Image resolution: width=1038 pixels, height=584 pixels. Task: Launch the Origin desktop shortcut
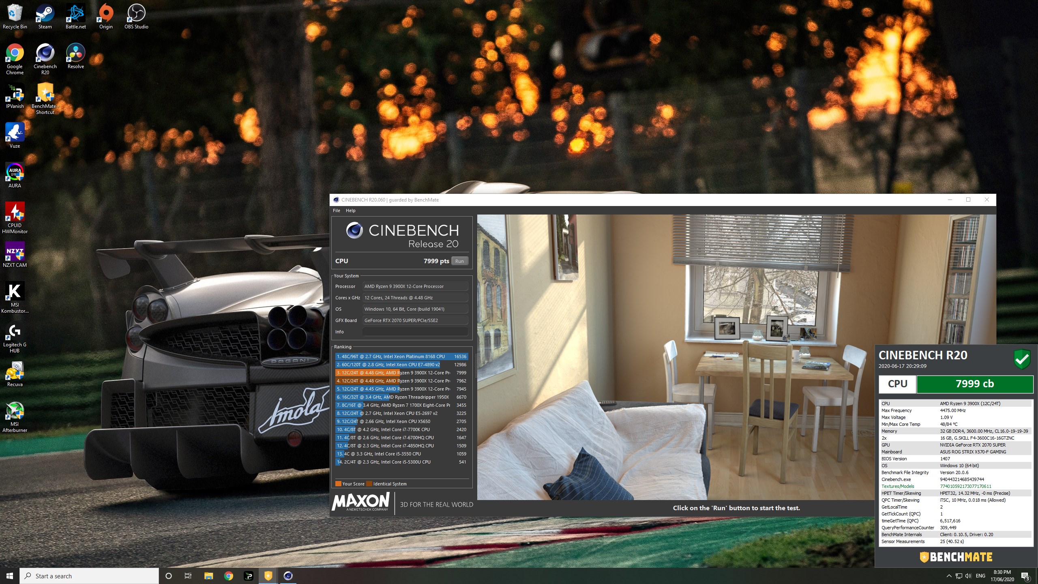point(106,16)
